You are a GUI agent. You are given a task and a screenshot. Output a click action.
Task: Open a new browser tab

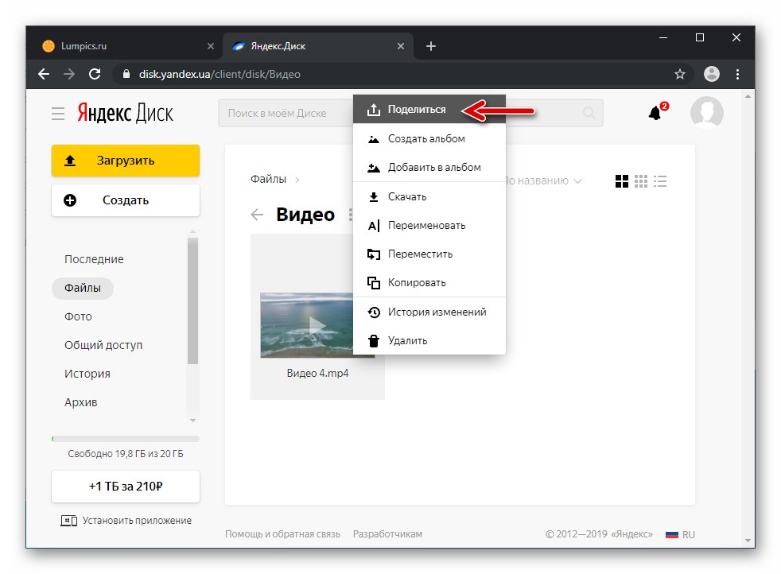[431, 46]
